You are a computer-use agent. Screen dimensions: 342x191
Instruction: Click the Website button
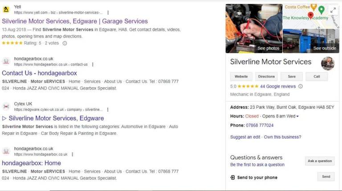click(241, 77)
